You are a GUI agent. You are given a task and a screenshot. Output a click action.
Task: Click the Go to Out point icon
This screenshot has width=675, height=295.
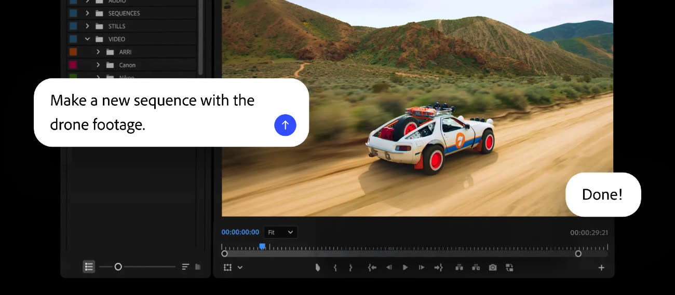point(439,268)
